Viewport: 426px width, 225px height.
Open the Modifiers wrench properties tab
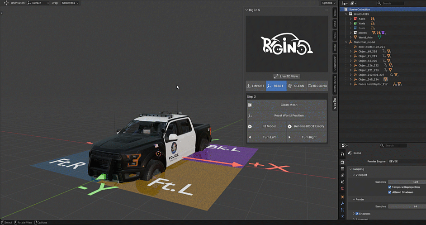[x=342, y=204]
